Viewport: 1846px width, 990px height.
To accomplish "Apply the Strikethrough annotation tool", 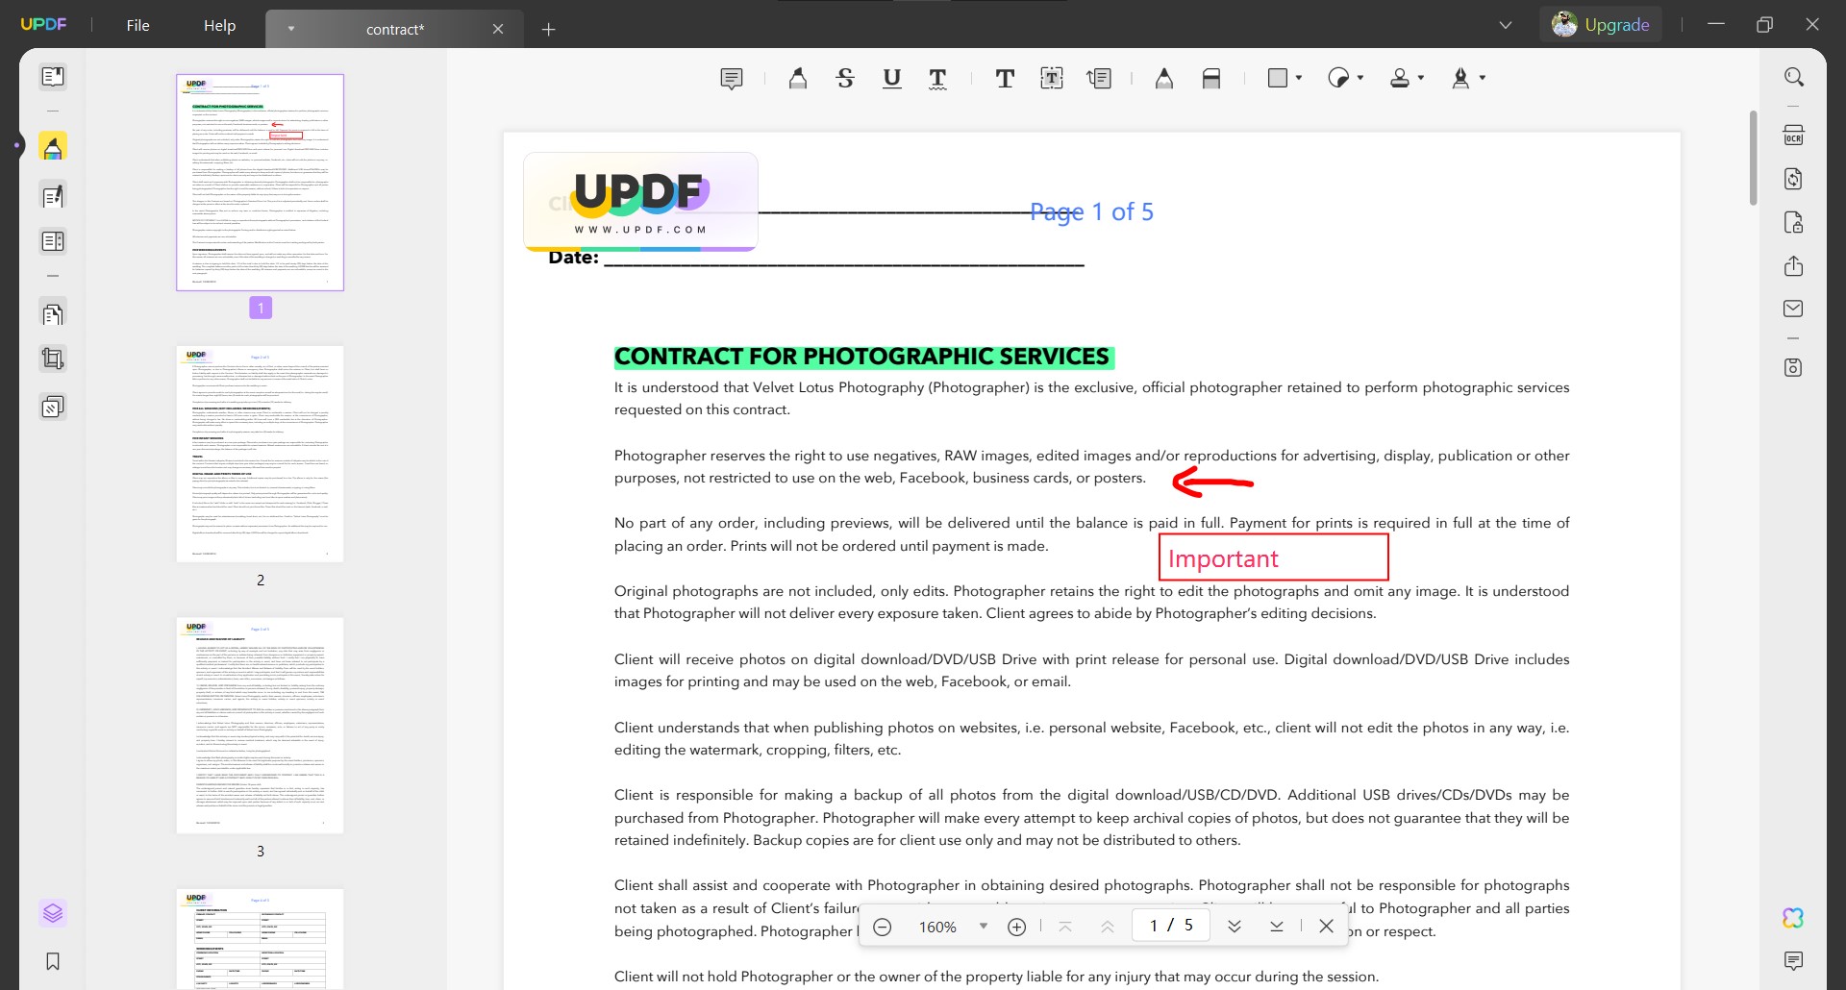I will click(x=845, y=78).
